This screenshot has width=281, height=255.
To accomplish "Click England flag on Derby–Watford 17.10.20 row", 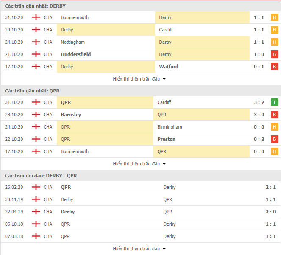I will pyautogui.click(x=36, y=67).
